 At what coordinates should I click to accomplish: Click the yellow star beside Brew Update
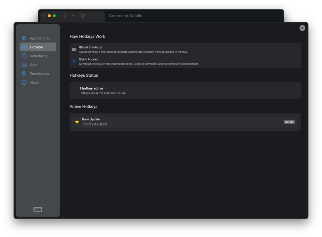pos(77,122)
